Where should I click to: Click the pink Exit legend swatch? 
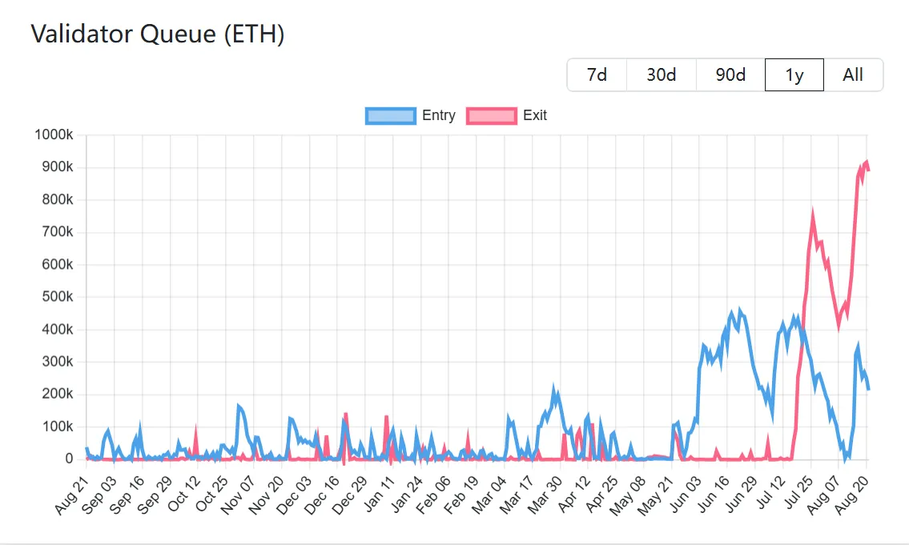(x=491, y=115)
